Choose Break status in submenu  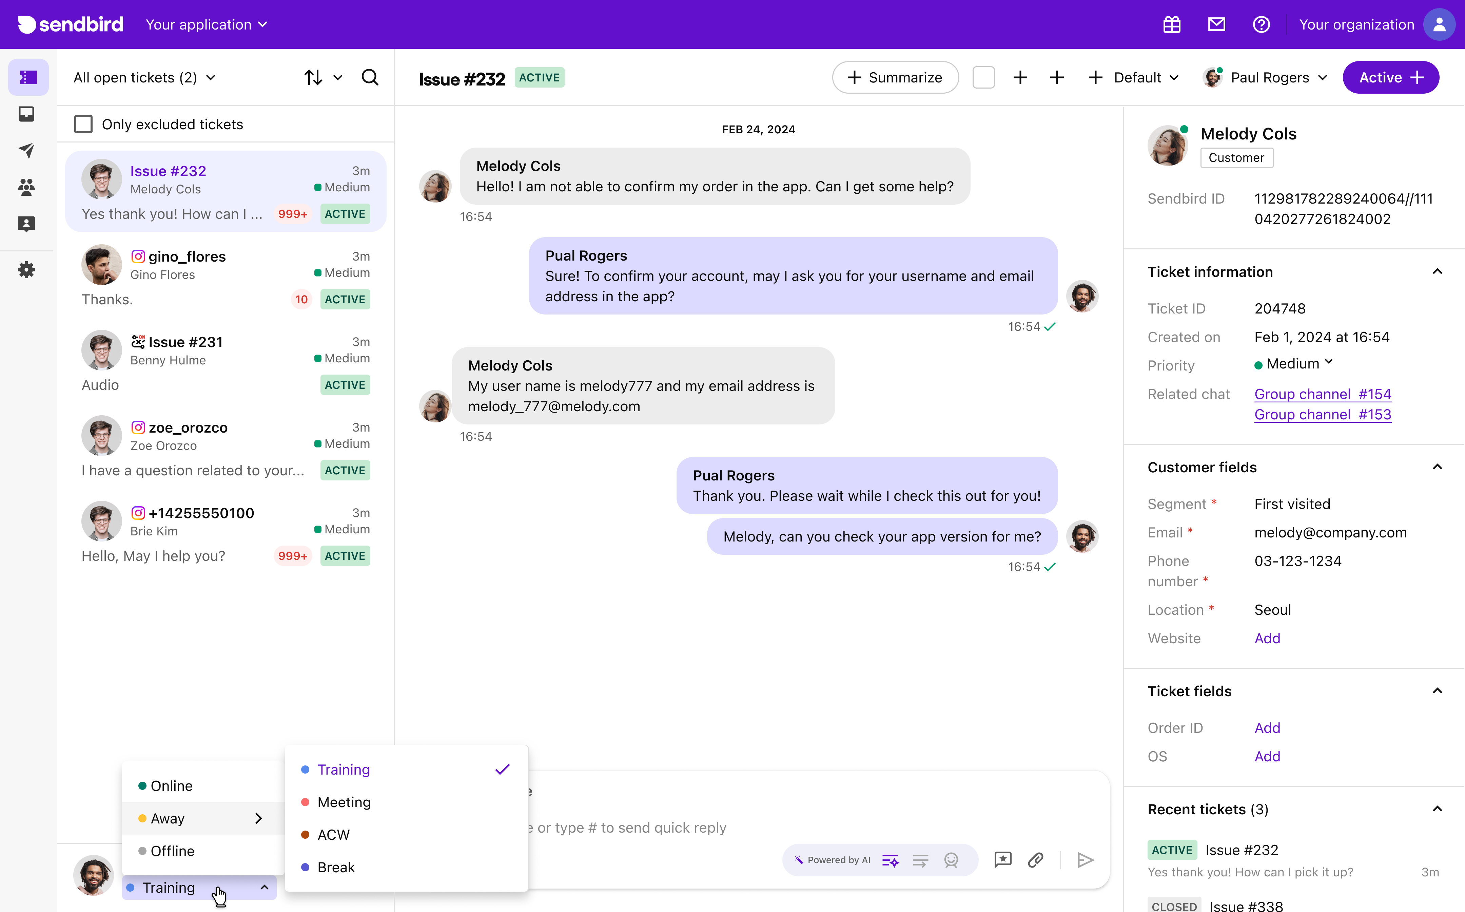click(336, 867)
